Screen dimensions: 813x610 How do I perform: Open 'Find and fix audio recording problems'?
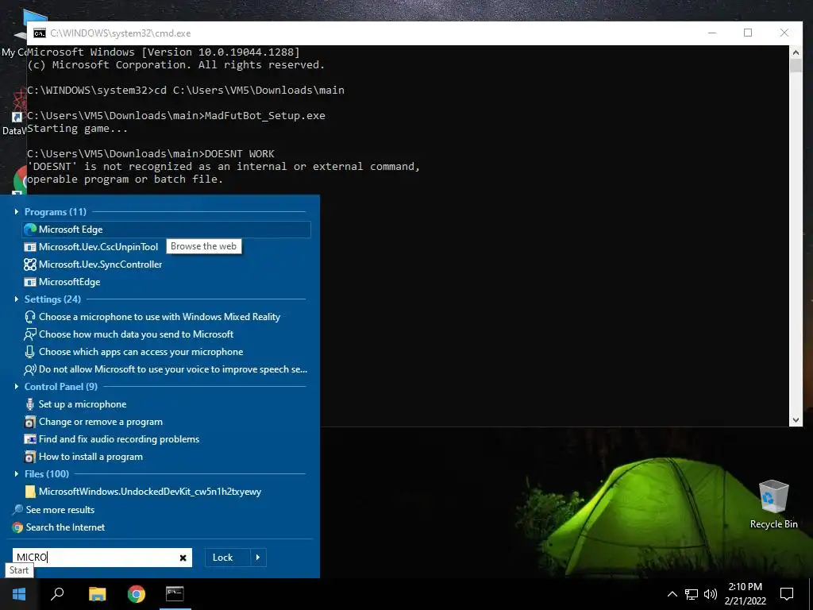click(x=111, y=439)
